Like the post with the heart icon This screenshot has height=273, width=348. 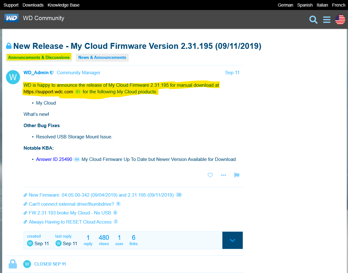pyautogui.click(x=210, y=175)
